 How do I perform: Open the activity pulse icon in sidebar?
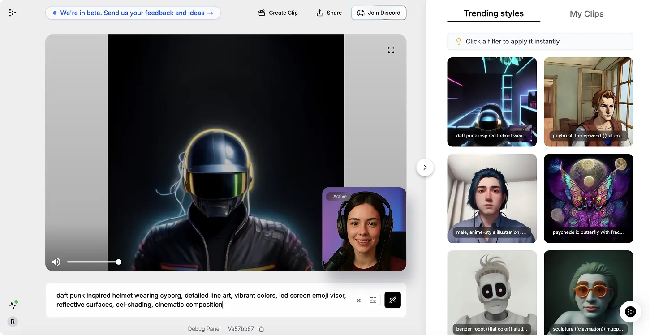pyautogui.click(x=13, y=305)
